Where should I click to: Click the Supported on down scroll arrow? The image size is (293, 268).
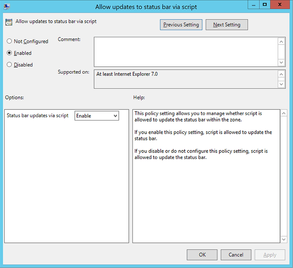click(x=281, y=85)
